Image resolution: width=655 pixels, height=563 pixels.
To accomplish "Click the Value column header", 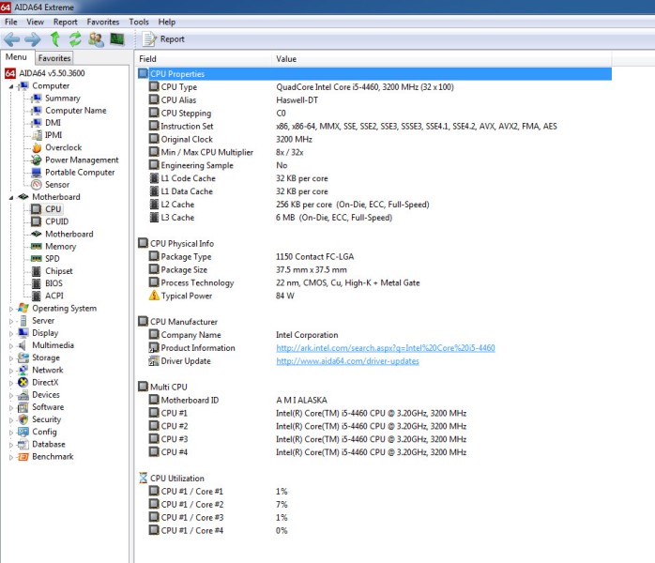I will coord(286,59).
